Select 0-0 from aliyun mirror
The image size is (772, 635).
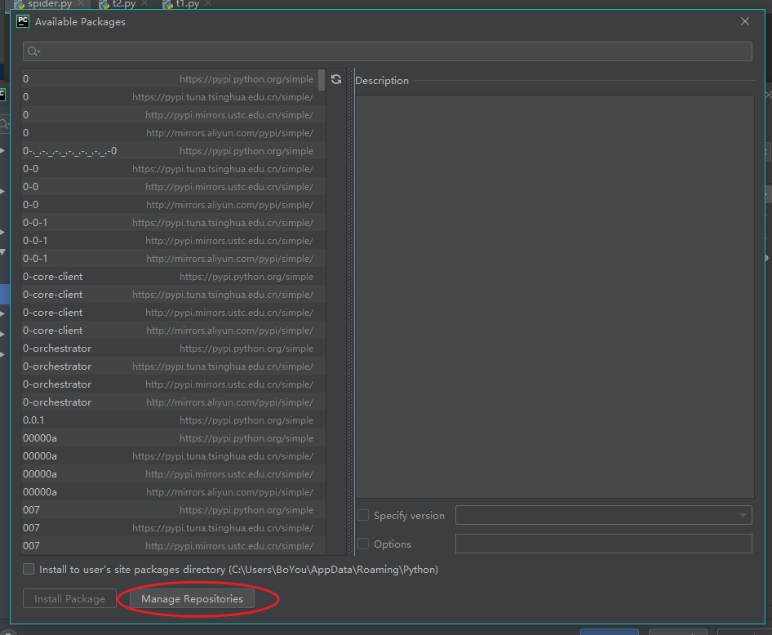(x=173, y=204)
